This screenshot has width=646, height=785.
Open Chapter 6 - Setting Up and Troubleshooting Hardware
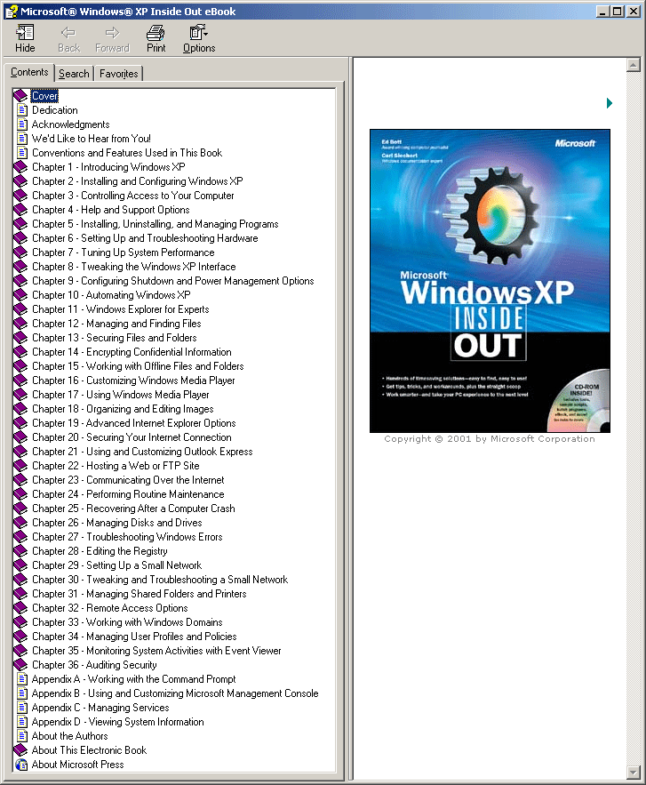145,237
